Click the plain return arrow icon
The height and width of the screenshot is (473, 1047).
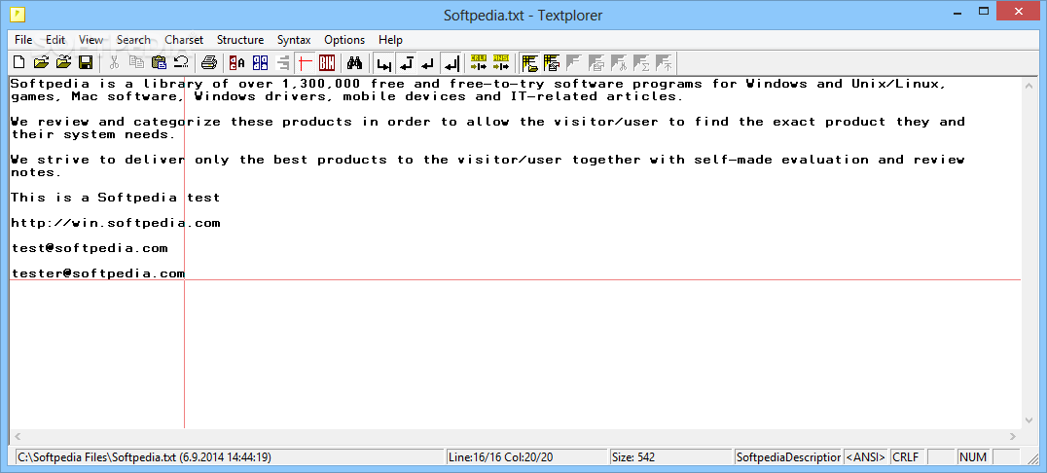click(x=428, y=63)
